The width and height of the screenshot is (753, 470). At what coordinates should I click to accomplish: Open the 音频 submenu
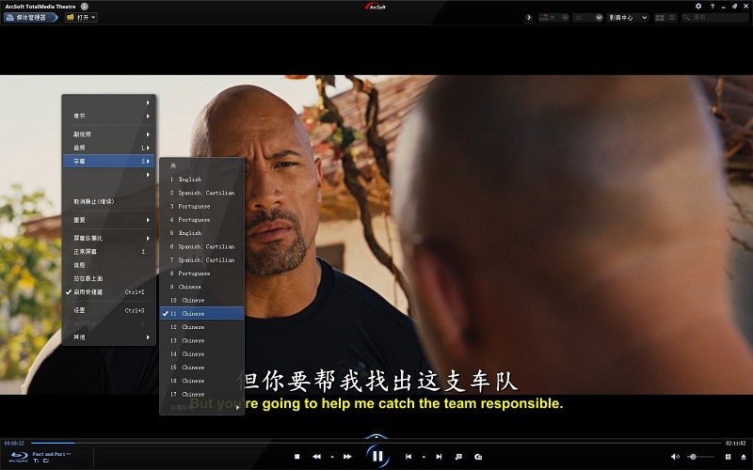[x=109, y=148]
